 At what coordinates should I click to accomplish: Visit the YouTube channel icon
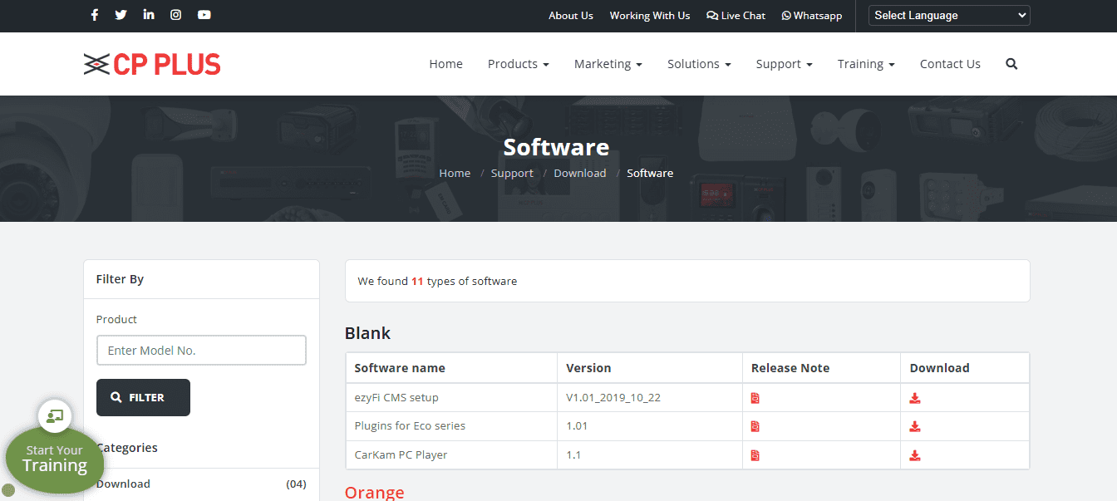click(204, 14)
